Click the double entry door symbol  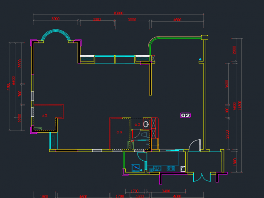point(202,177)
